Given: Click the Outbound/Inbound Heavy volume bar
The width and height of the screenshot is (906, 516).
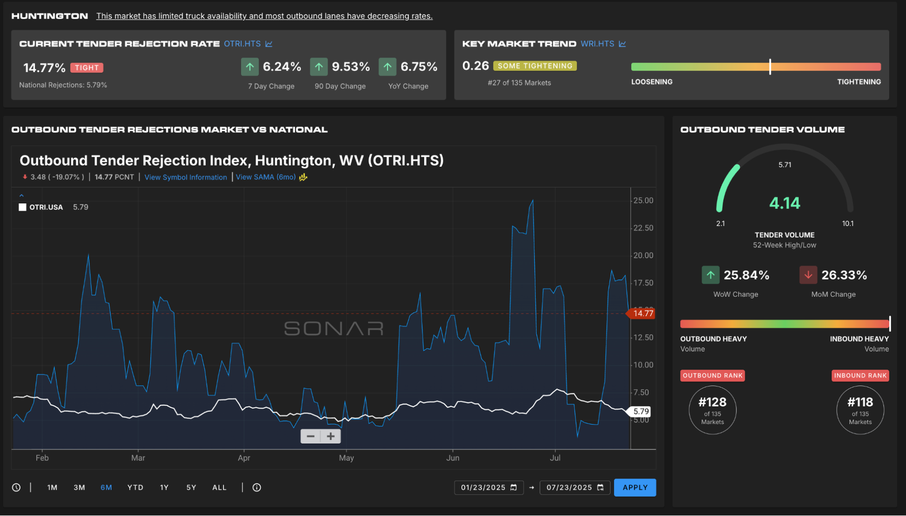Looking at the screenshot, I should 785,324.
